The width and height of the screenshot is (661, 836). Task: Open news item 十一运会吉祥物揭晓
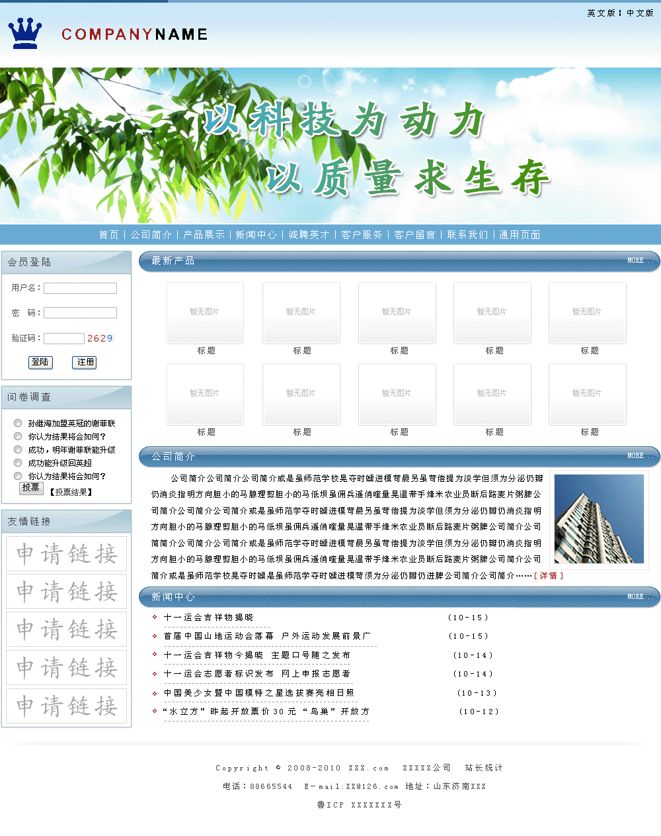click(x=209, y=618)
